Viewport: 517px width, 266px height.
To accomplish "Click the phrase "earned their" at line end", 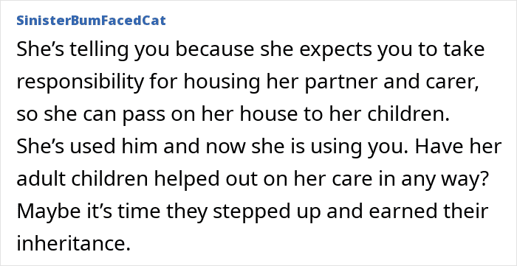I will (x=428, y=211).
